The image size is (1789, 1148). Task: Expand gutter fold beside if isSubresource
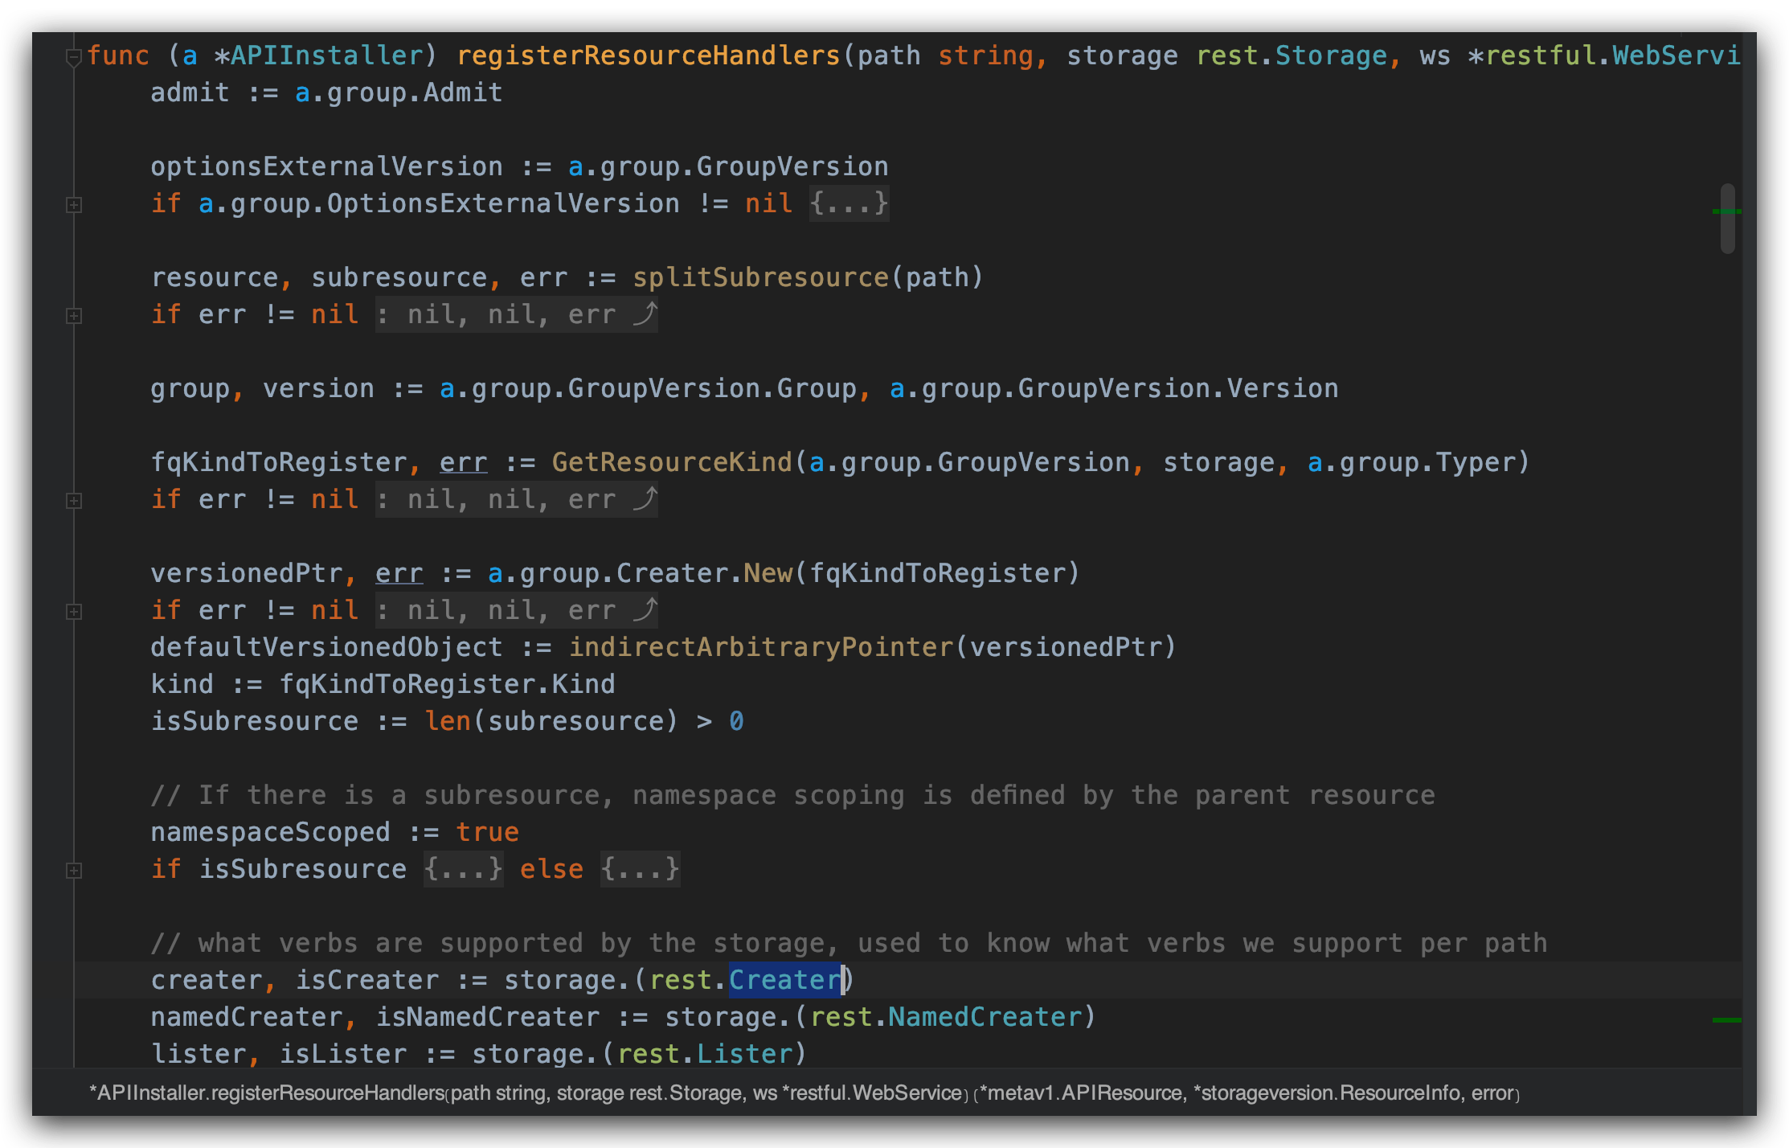coord(74,871)
